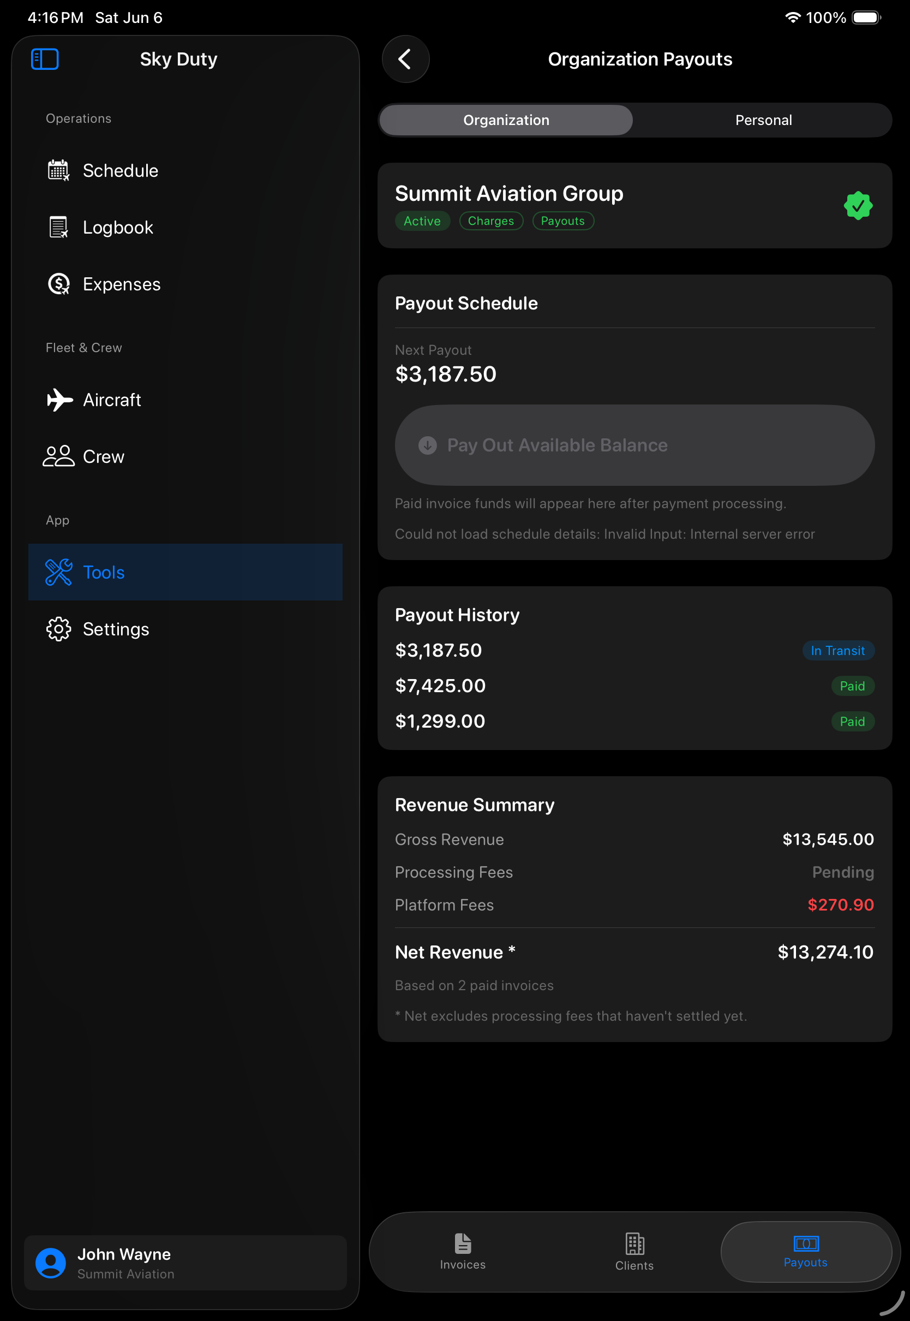The height and width of the screenshot is (1321, 910).
Task: Click the Settings gear icon
Action: (58, 629)
